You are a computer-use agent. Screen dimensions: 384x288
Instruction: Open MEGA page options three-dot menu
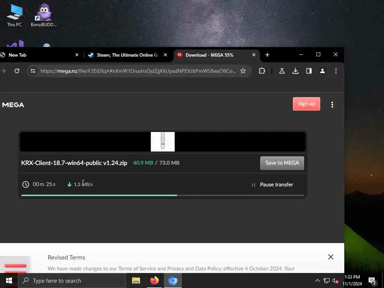click(x=332, y=105)
